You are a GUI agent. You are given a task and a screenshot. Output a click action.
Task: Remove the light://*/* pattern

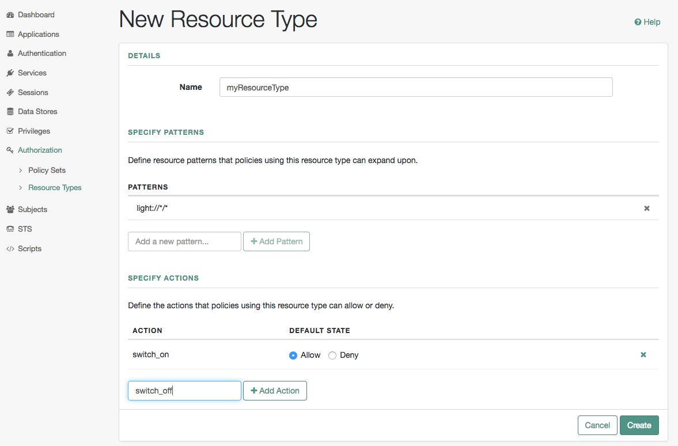coord(647,209)
